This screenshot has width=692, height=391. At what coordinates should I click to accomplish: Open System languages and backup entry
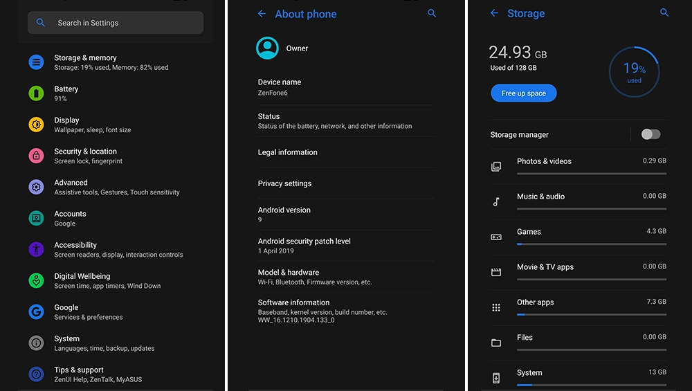[104, 343]
